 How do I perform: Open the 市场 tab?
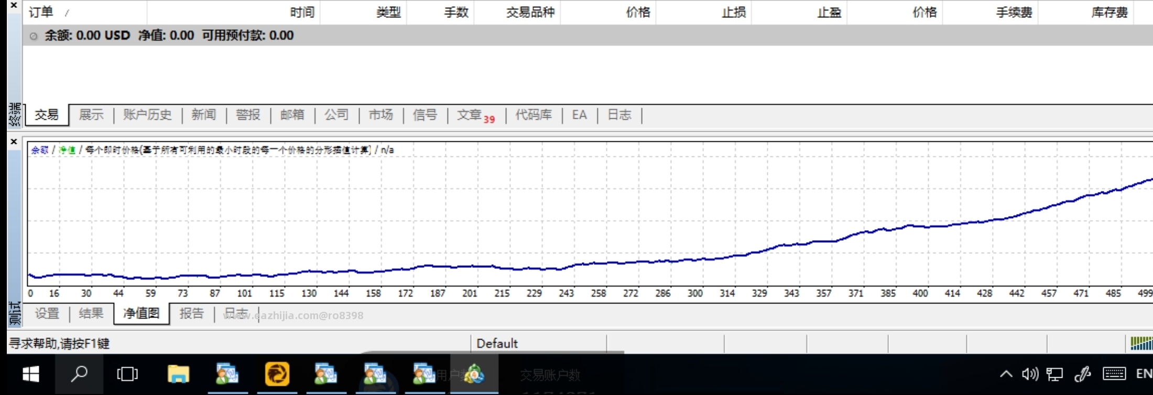(x=380, y=115)
